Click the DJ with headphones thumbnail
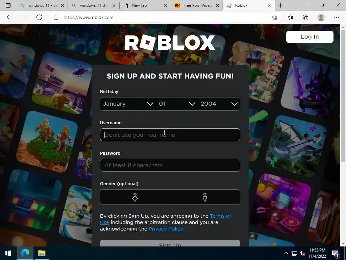346x260 pixels. click(280, 203)
